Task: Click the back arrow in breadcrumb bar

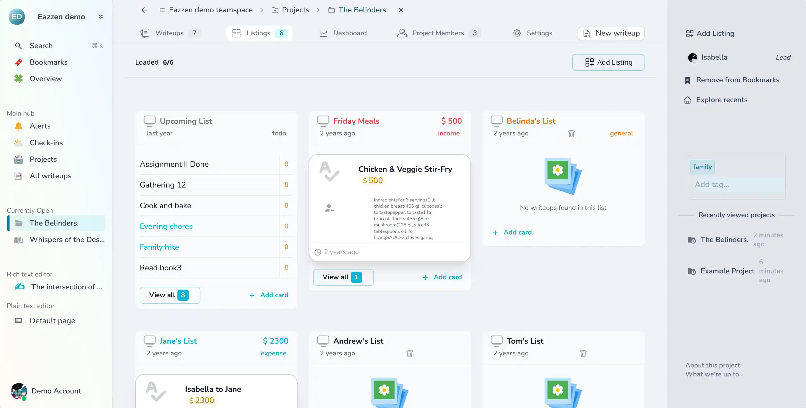Action: pos(144,10)
